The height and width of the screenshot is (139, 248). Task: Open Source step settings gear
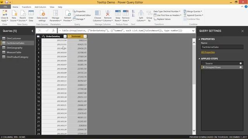click(x=241, y=63)
